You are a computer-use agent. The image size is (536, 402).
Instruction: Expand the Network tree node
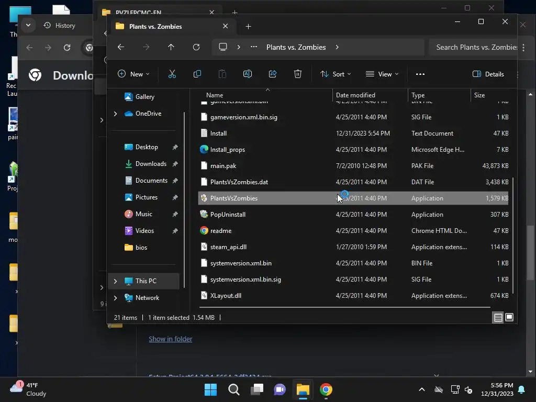pyautogui.click(x=116, y=298)
